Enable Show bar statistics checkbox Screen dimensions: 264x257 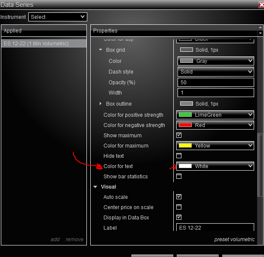pyautogui.click(x=179, y=176)
